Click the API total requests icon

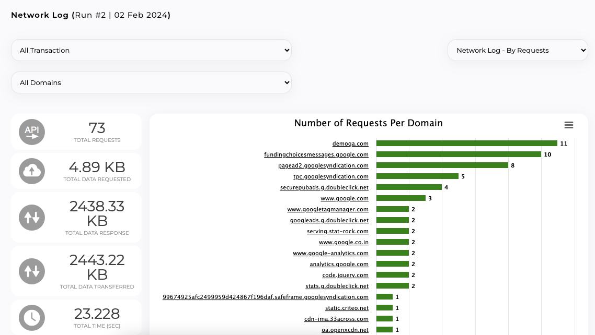(x=32, y=131)
